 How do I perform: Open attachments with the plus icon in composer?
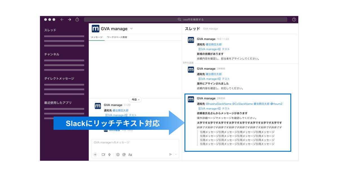(x=95, y=155)
